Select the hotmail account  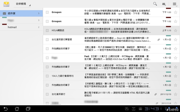21,27
